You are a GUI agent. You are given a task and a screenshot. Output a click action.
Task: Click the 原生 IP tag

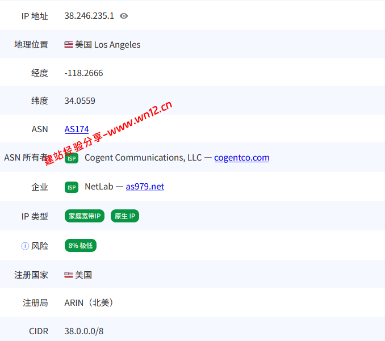(125, 216)
